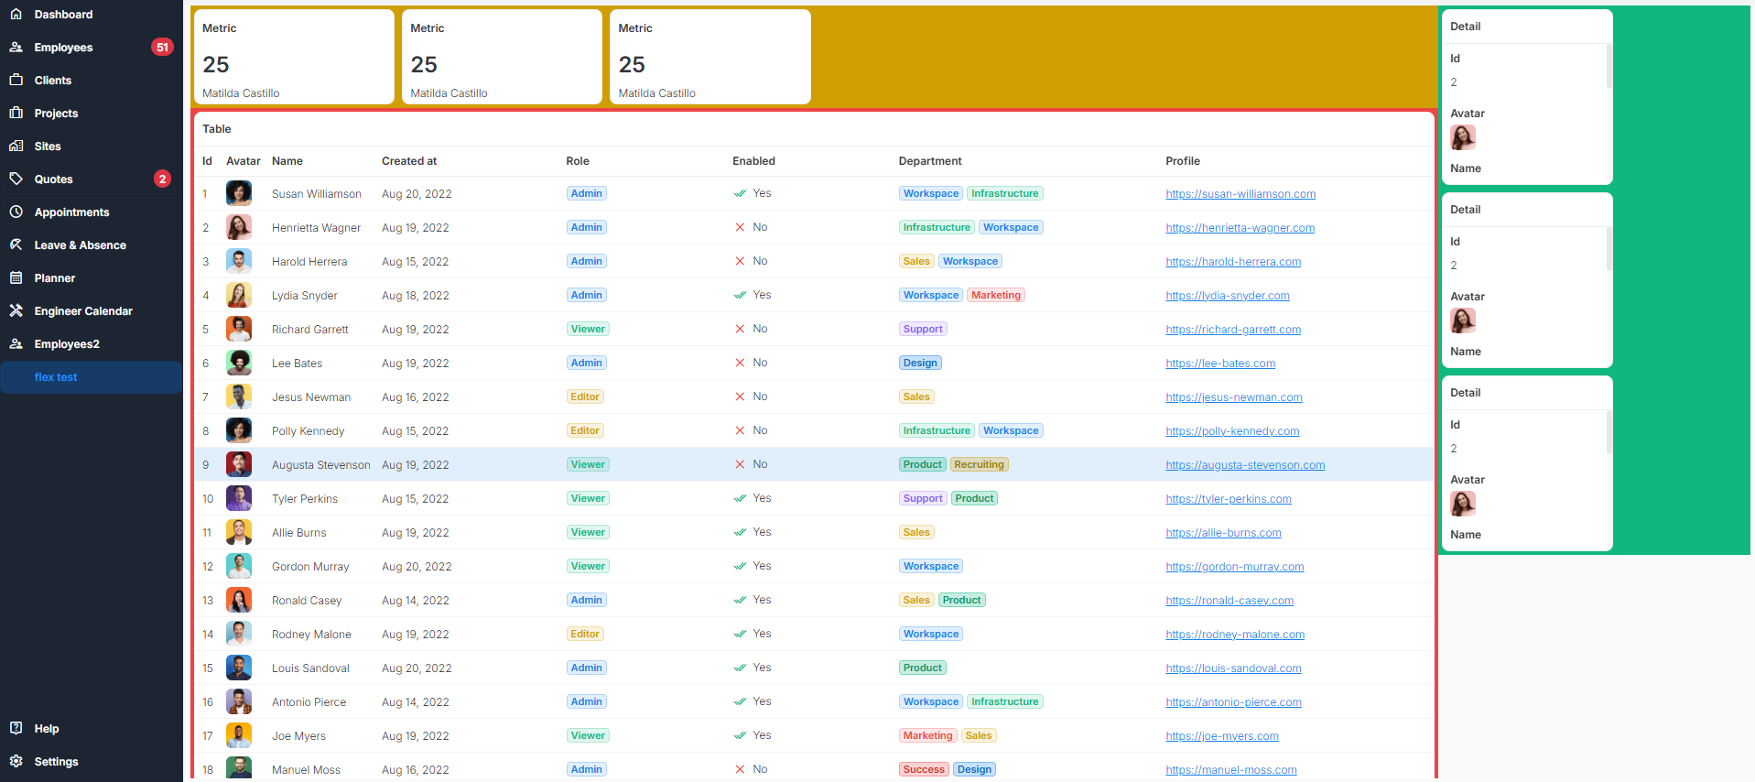Click the Employees badge showing 51

point(162,48)
